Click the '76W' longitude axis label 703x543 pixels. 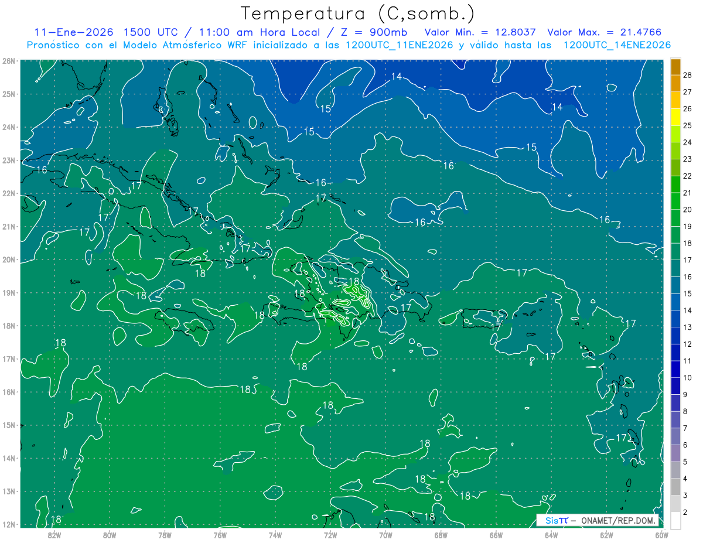click(x=220, y=535)
